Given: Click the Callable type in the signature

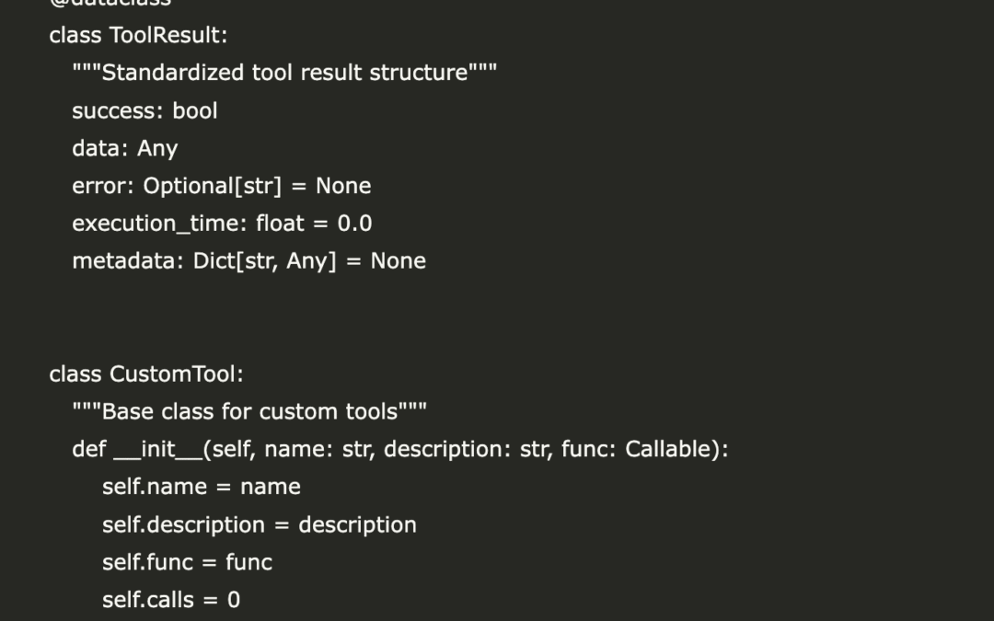Looking at the screenshot, I should click(x=672, y=449).
